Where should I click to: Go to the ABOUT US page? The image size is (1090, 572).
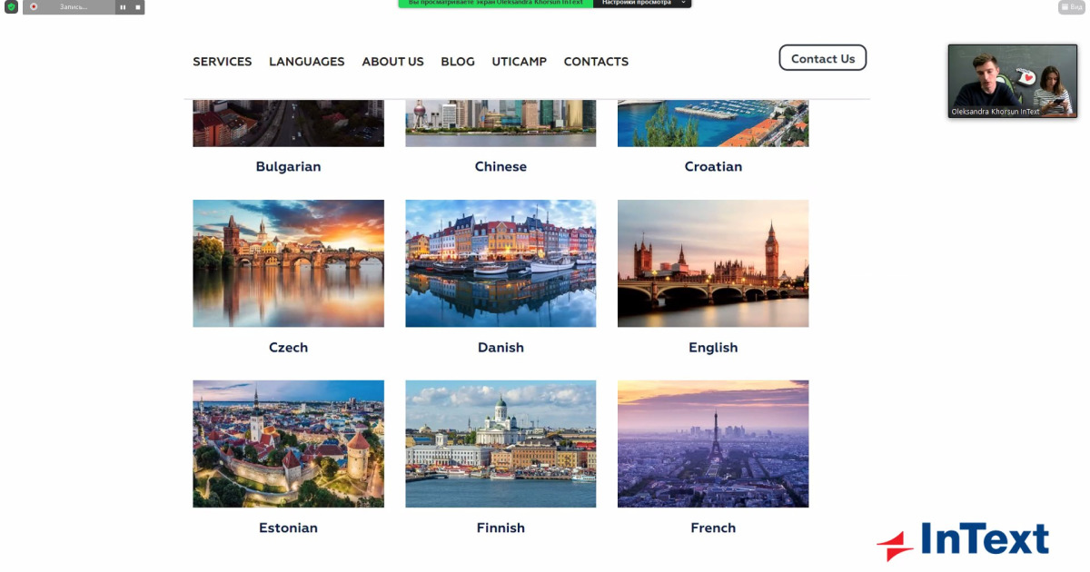[x=392, y=62]
